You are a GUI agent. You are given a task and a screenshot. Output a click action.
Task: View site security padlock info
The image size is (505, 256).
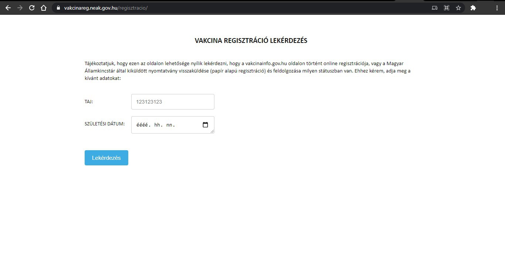58,8
